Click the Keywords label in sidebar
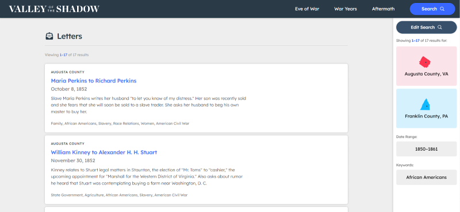 click(x=405, y=165)
